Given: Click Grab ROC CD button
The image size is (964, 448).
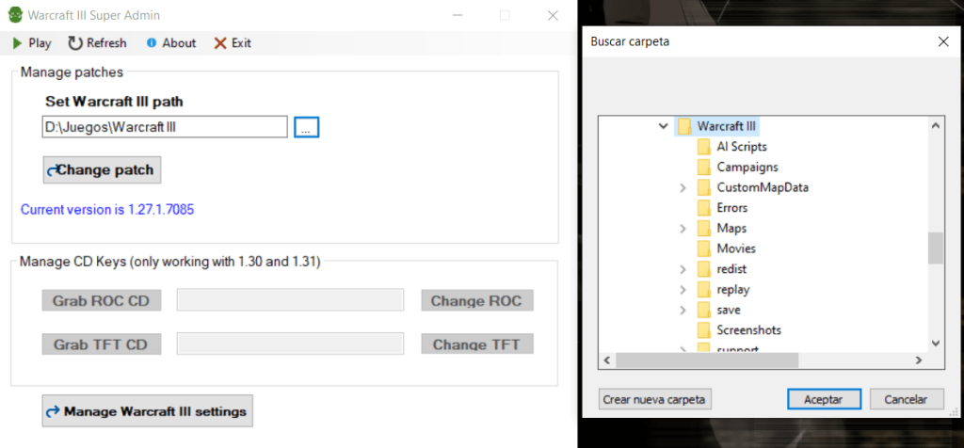Looking at the screenshot, I should click(x=102, y=300).
